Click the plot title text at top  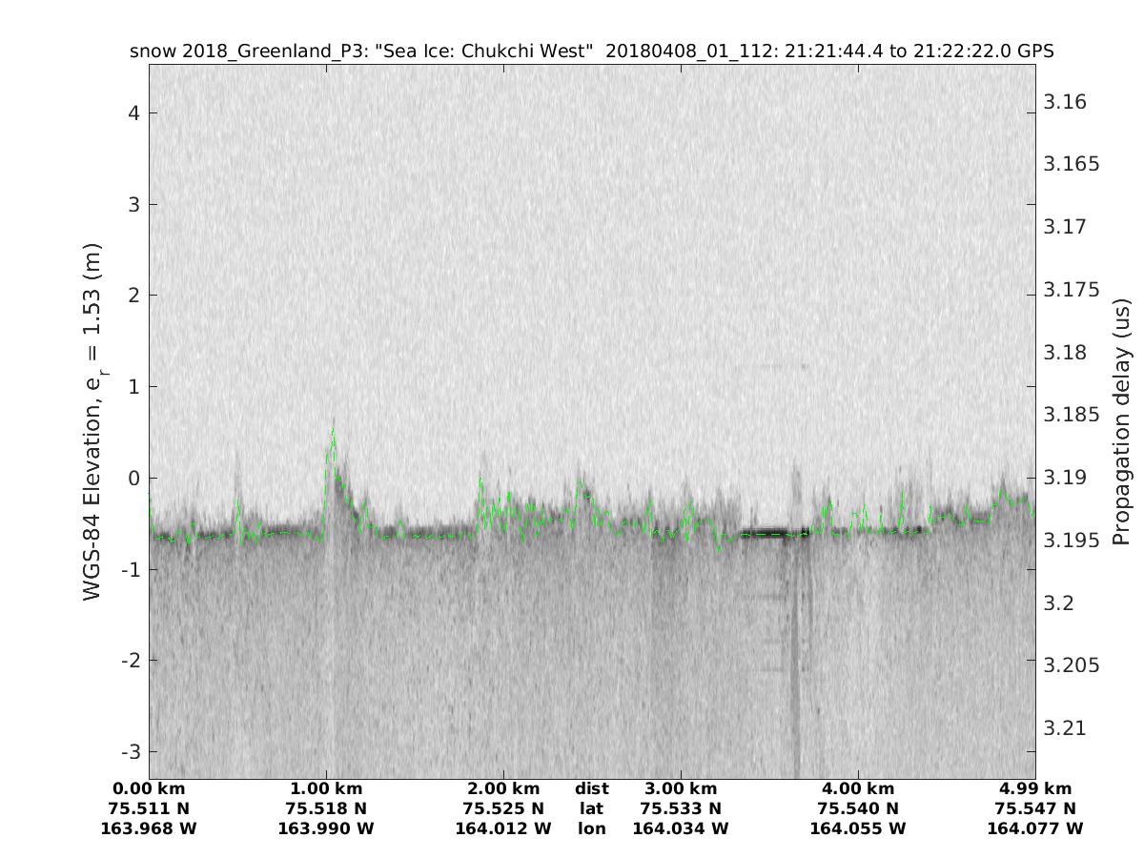(591, 51)
